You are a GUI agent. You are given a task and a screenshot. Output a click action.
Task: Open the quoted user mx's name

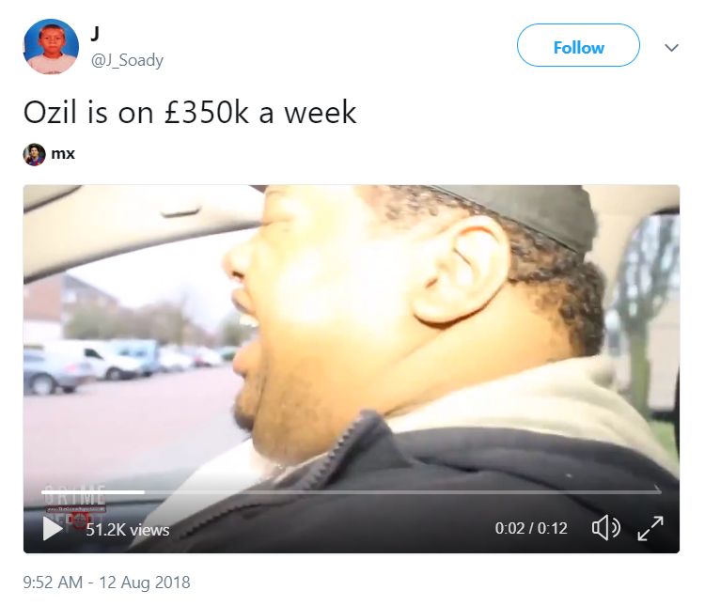coord(63,154)
